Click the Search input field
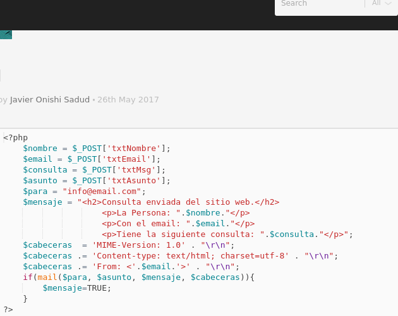 pyautogui.click(x=321, y=4)
